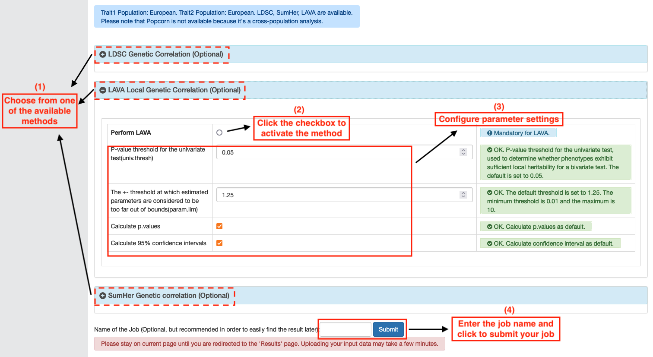Enable the Perform LAVA option
Image resolution: width=653 pixels, height=357 pixels.
(219, 133)
